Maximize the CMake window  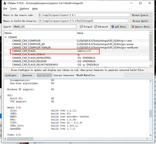[x=141, y=3]
